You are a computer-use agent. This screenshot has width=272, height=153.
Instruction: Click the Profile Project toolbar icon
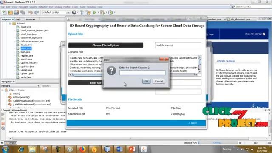click(110, 12)
